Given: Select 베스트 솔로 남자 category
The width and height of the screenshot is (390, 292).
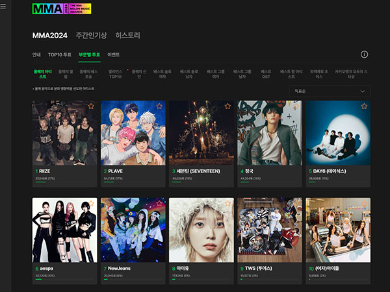Looking at the screenshot, I should tap(189, 74).
